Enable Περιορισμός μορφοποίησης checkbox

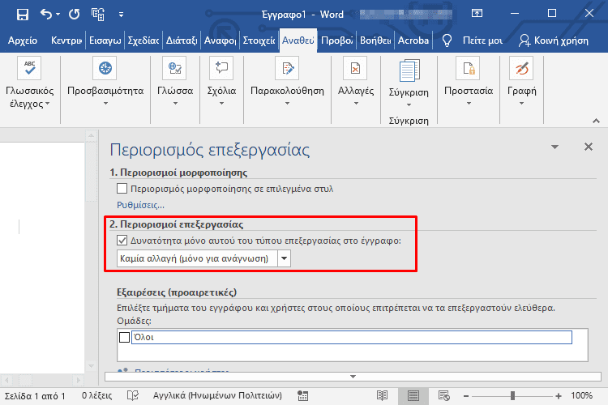(x=123, y=189)
